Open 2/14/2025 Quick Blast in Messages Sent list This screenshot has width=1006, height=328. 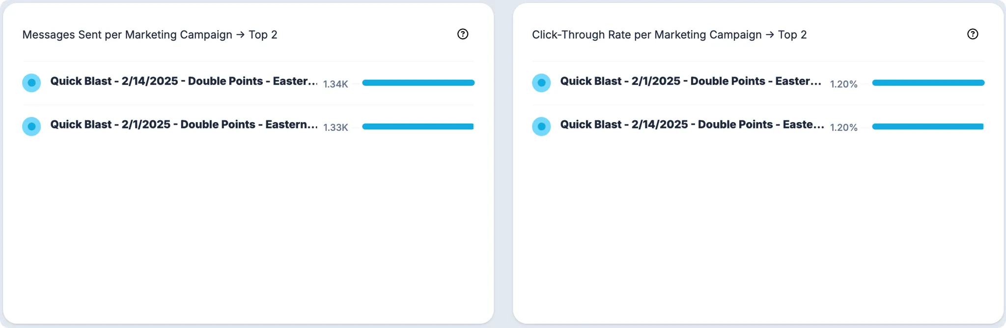point(184,81)
